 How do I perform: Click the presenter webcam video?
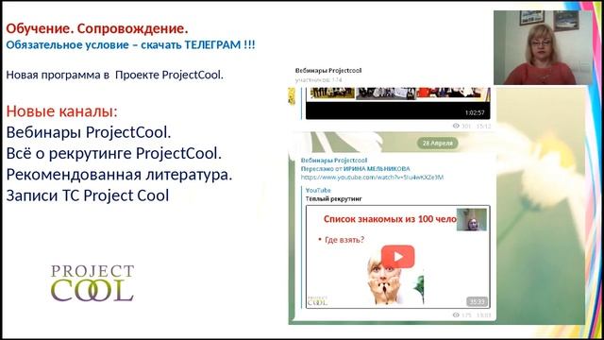click(544, 47)
